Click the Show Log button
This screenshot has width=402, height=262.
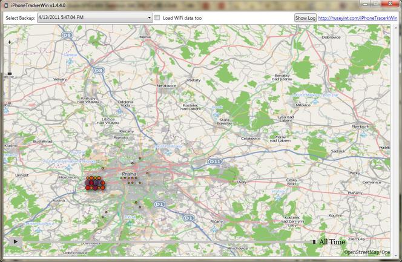pos(305,18)
